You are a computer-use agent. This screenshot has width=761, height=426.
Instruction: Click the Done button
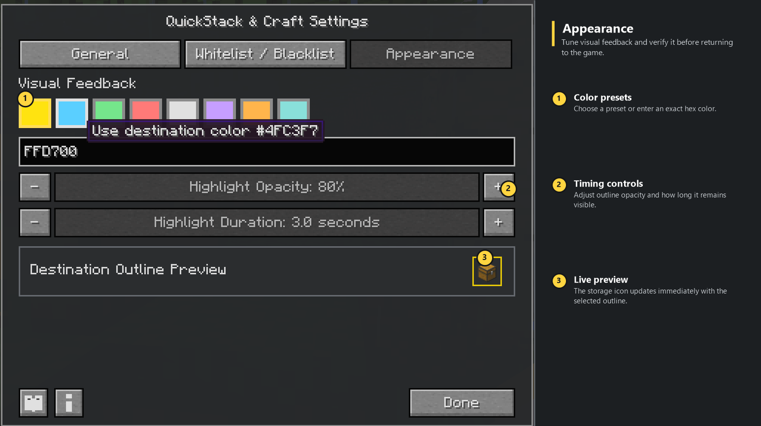tap(462, 403)
